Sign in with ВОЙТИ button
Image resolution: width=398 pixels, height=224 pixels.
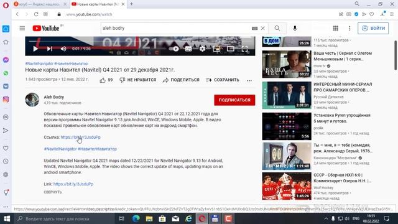[373, 28]
